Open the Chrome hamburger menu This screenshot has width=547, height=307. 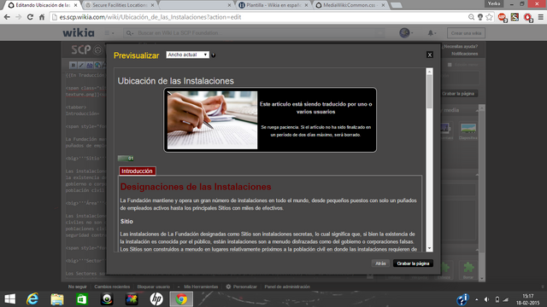pos(540,17)
